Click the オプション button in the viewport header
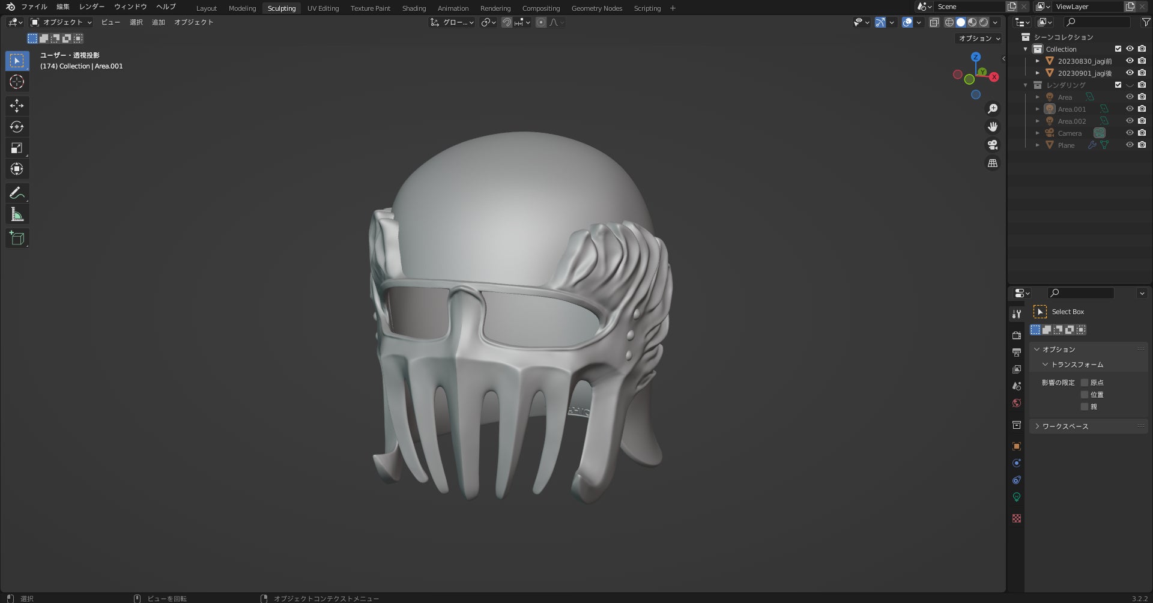Viewport: 1153px width, 603px height. coord(979,38)
